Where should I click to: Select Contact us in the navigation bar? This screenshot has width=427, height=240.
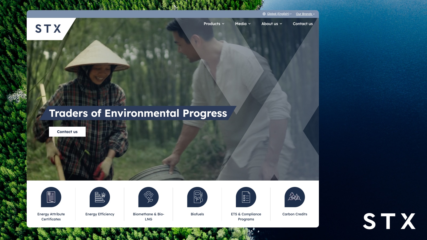tap(303, 24)
